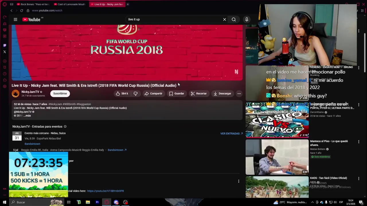
Task: Open a new browser tab with plus
Action: [x=128, y=4]
